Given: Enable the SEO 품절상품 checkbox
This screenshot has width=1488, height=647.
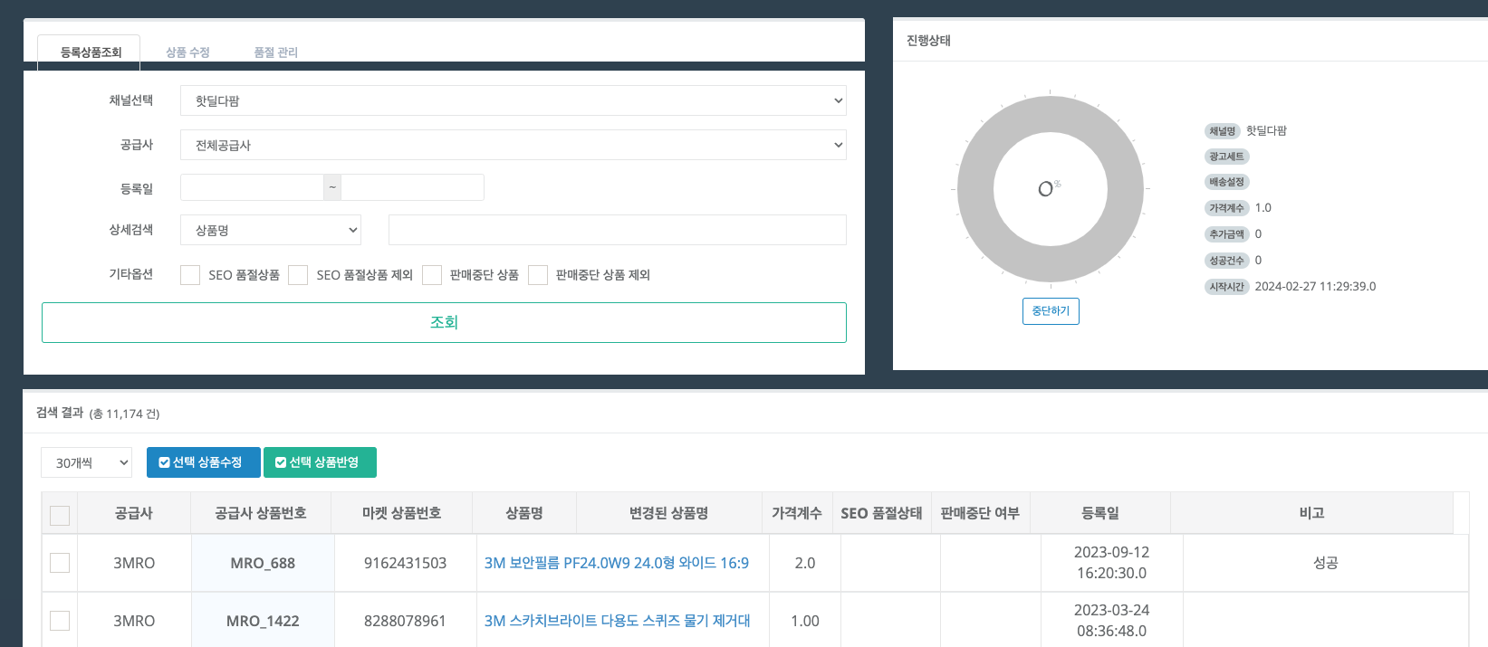Looking at the screenshot, I should pyautogui.click(x=190, y=275).
